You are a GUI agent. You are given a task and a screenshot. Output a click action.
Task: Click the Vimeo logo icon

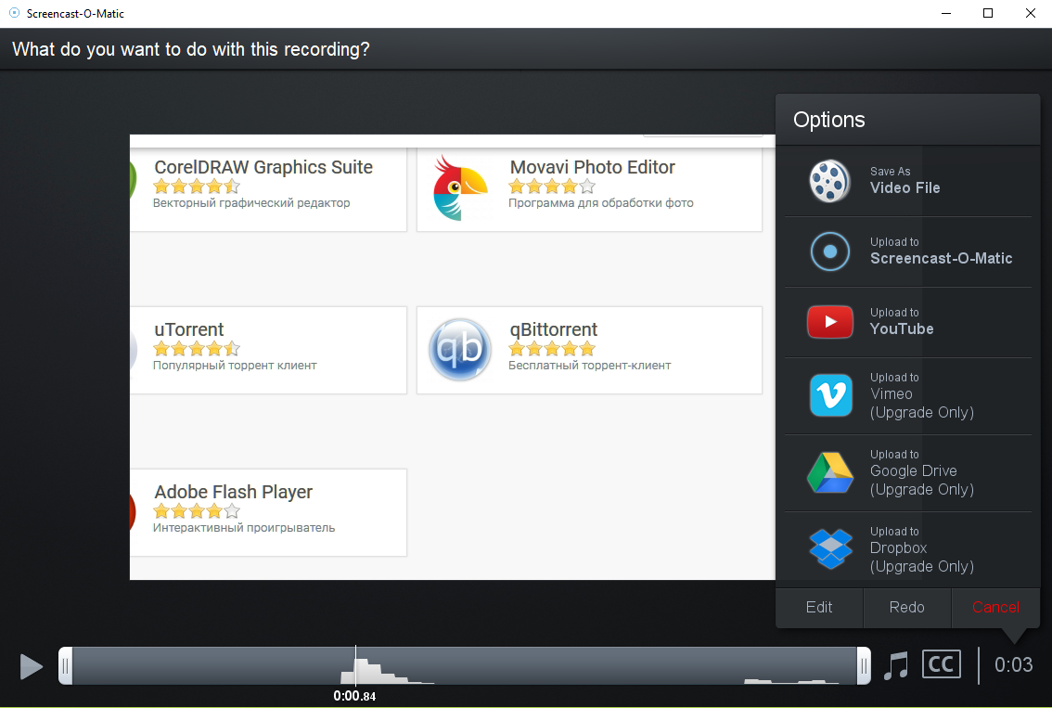click(830, 395)
